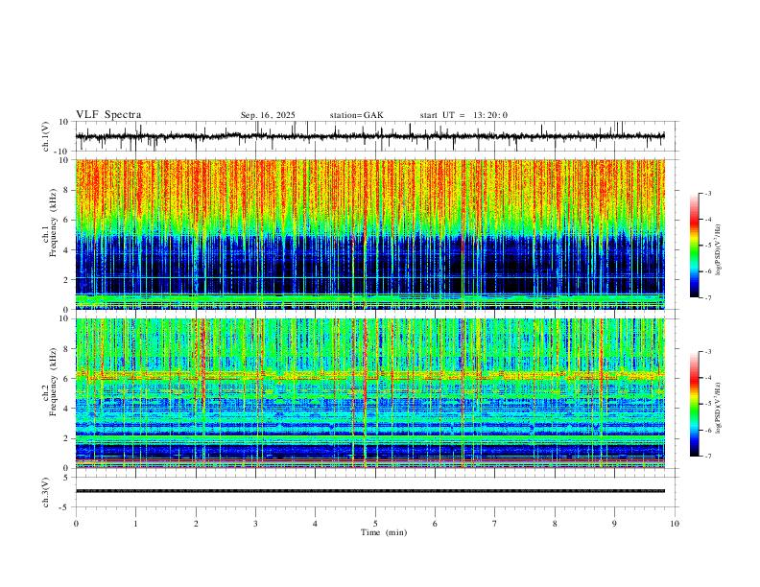Click the "Time (min)" axis label
This screenshot has height=587, width=760.
384,532
